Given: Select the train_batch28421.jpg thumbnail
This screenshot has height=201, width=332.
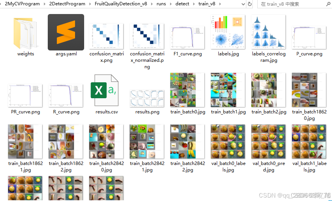Looking at the screenshot, I should 147,141.
